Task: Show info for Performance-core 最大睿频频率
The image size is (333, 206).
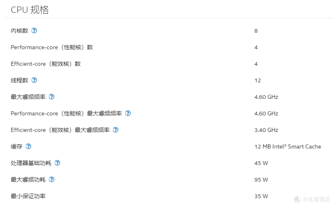Action: tap(128, 113)
